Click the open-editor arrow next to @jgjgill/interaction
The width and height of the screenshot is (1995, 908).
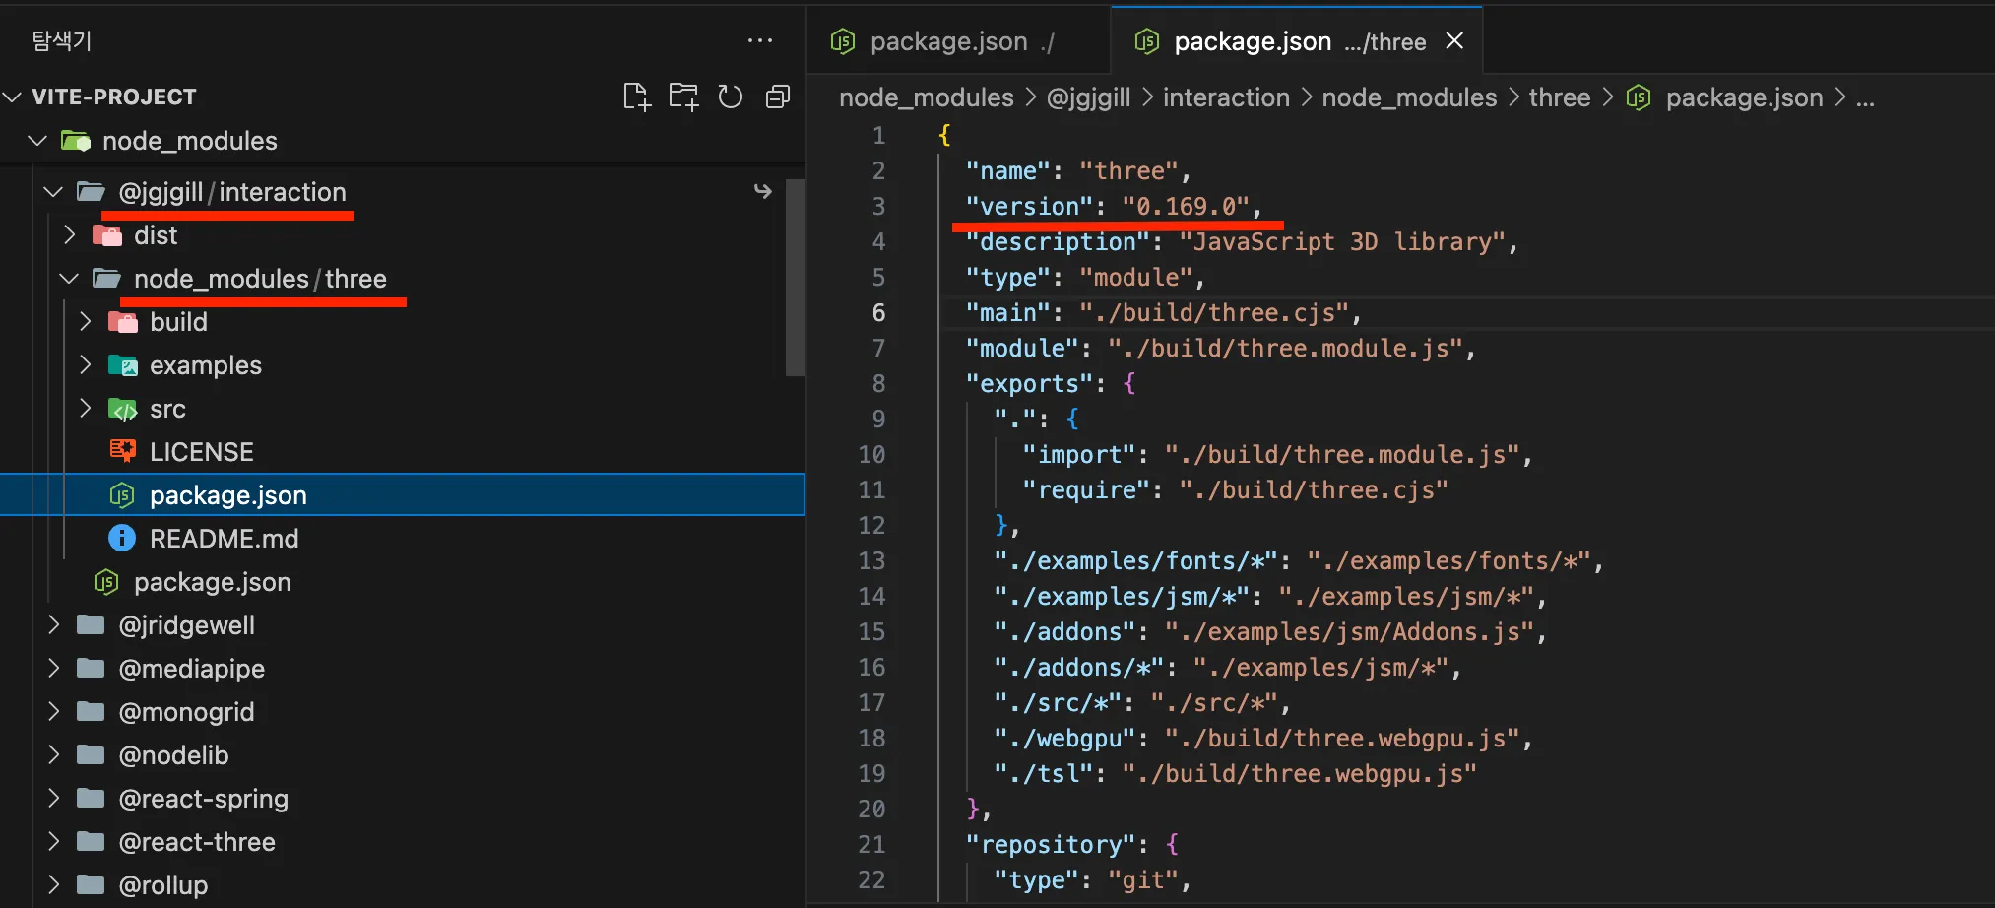tap(763, 191)
